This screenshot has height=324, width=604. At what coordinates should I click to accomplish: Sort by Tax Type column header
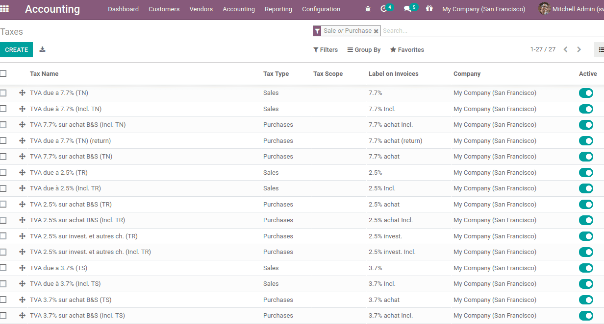(276, 74)
